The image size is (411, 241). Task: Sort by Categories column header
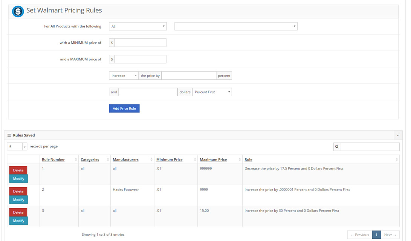coord(90,160)
